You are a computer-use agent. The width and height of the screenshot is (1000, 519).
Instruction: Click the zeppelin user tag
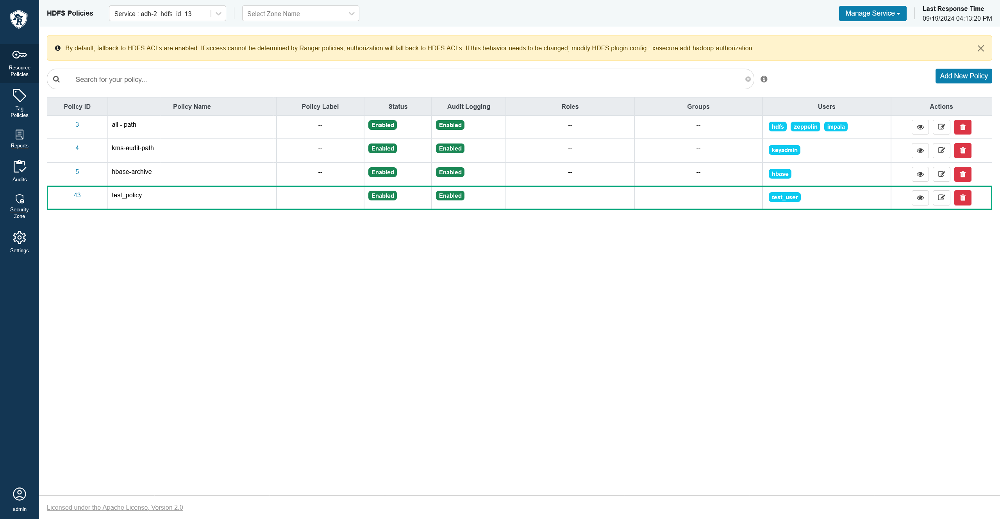(x=805, y=127)
